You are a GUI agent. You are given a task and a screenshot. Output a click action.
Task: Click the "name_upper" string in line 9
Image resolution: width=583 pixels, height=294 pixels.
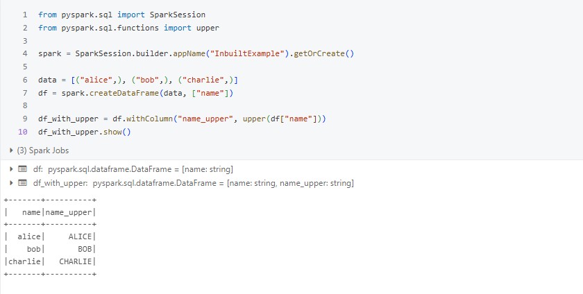pyautogui.click(x=205, y=119)
